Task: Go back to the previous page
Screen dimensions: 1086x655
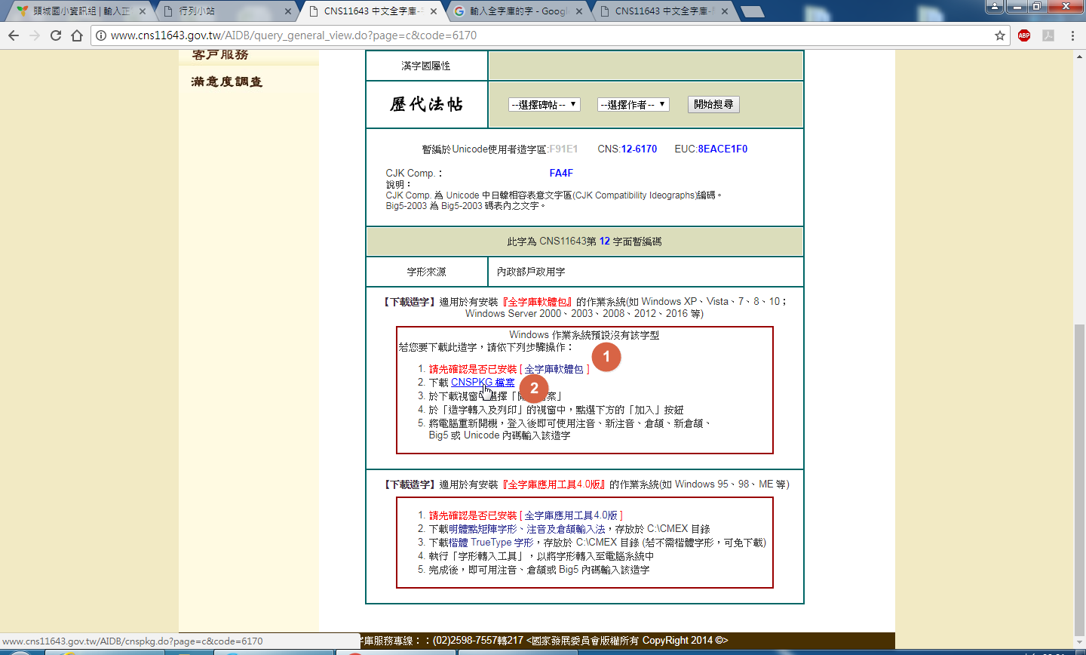Action: click(14, 35)
